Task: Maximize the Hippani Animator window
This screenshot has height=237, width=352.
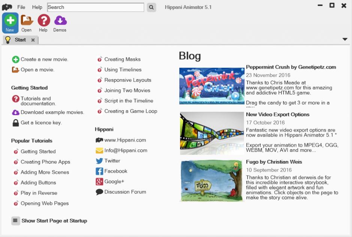Action: (x=332, y=5)
